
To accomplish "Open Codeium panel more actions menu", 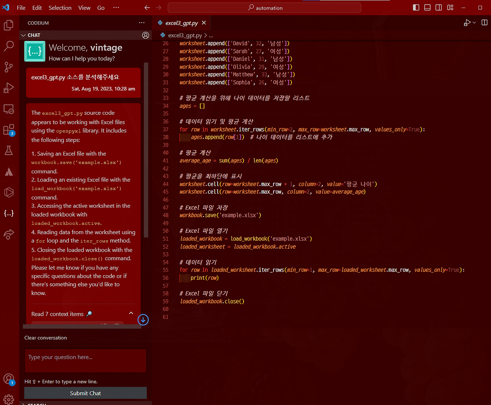I will click(142, 23).
